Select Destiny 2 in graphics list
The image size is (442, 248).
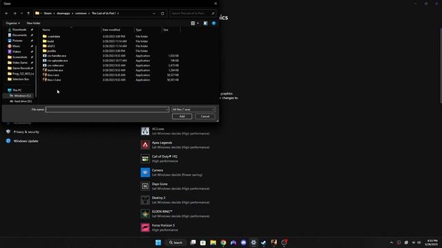(175, 200)
